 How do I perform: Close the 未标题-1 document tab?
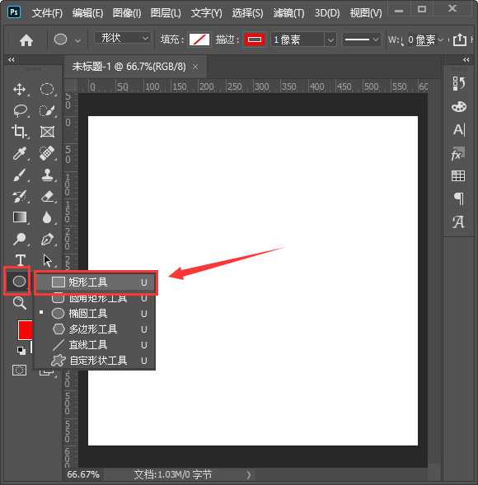pos(195,67)
